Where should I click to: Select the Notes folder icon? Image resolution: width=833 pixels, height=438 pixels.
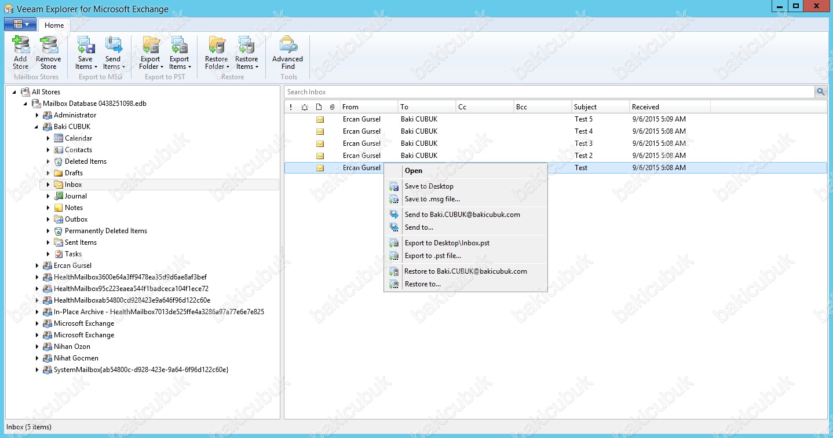pos(59,208)
